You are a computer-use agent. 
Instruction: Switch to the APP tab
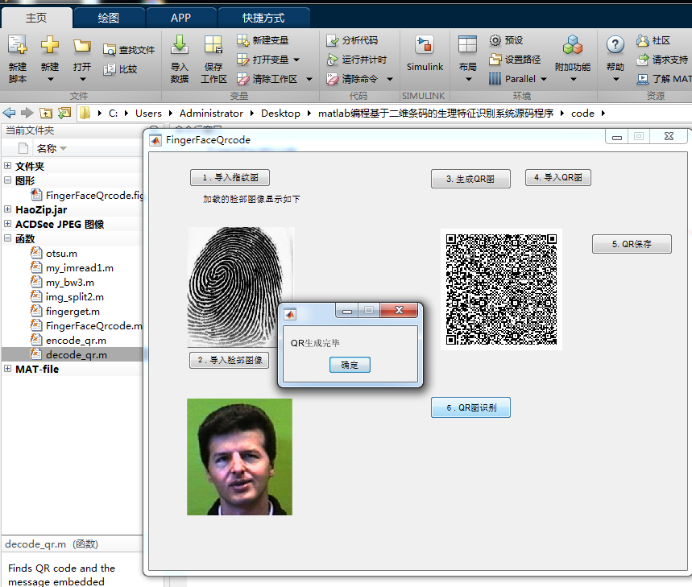coord(181,18)
